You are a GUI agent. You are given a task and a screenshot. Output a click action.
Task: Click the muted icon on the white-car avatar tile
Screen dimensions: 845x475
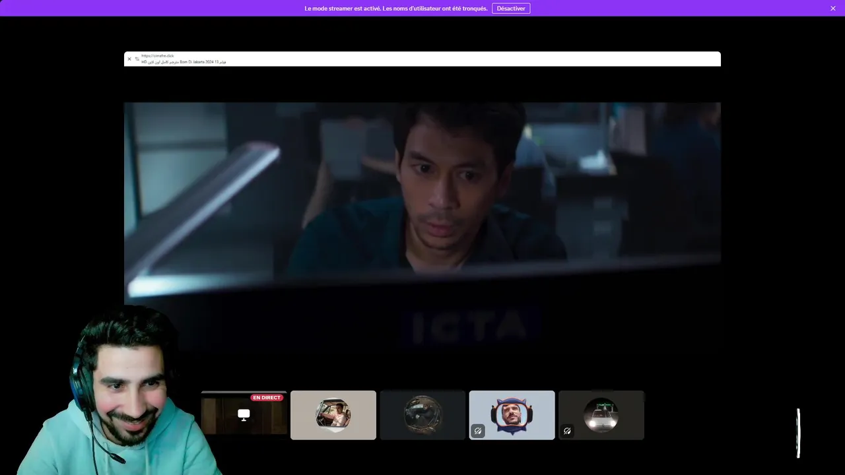[x=567, y=431]
